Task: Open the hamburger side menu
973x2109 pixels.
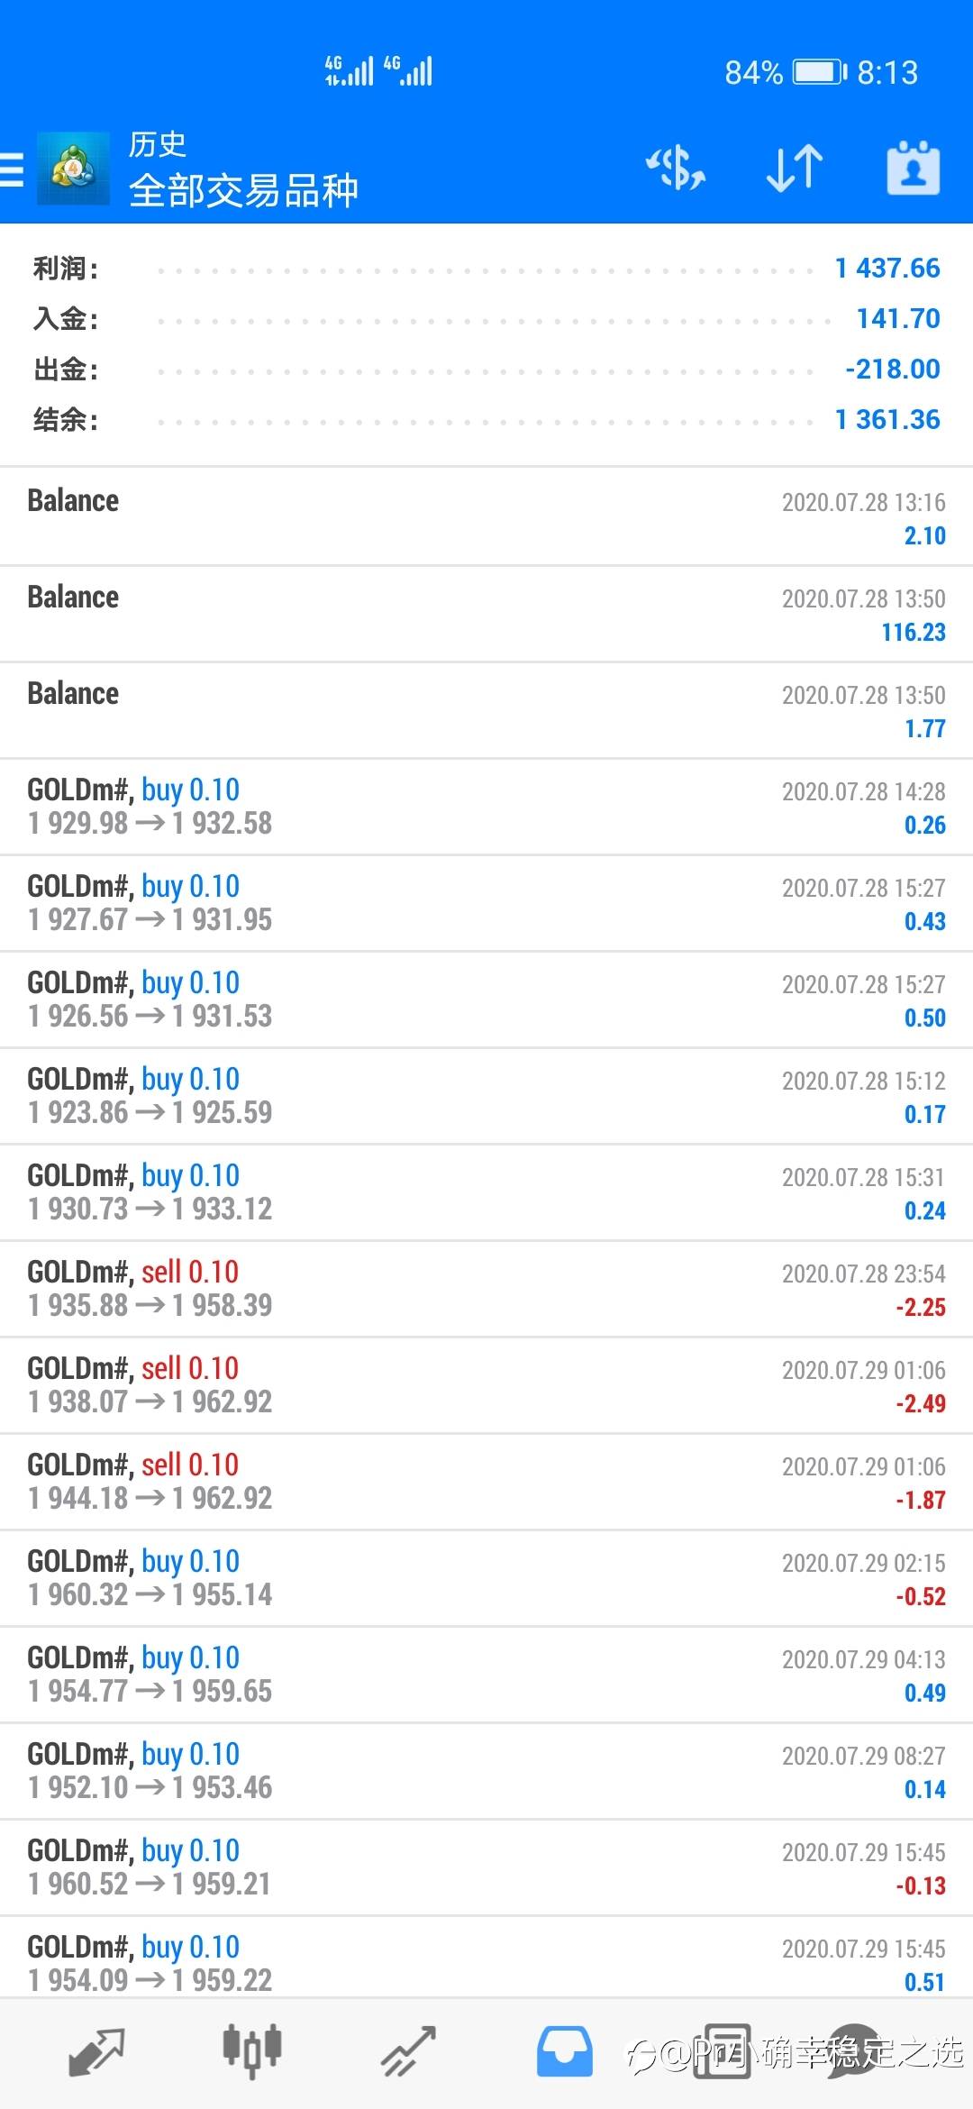Action: [13, 169]
